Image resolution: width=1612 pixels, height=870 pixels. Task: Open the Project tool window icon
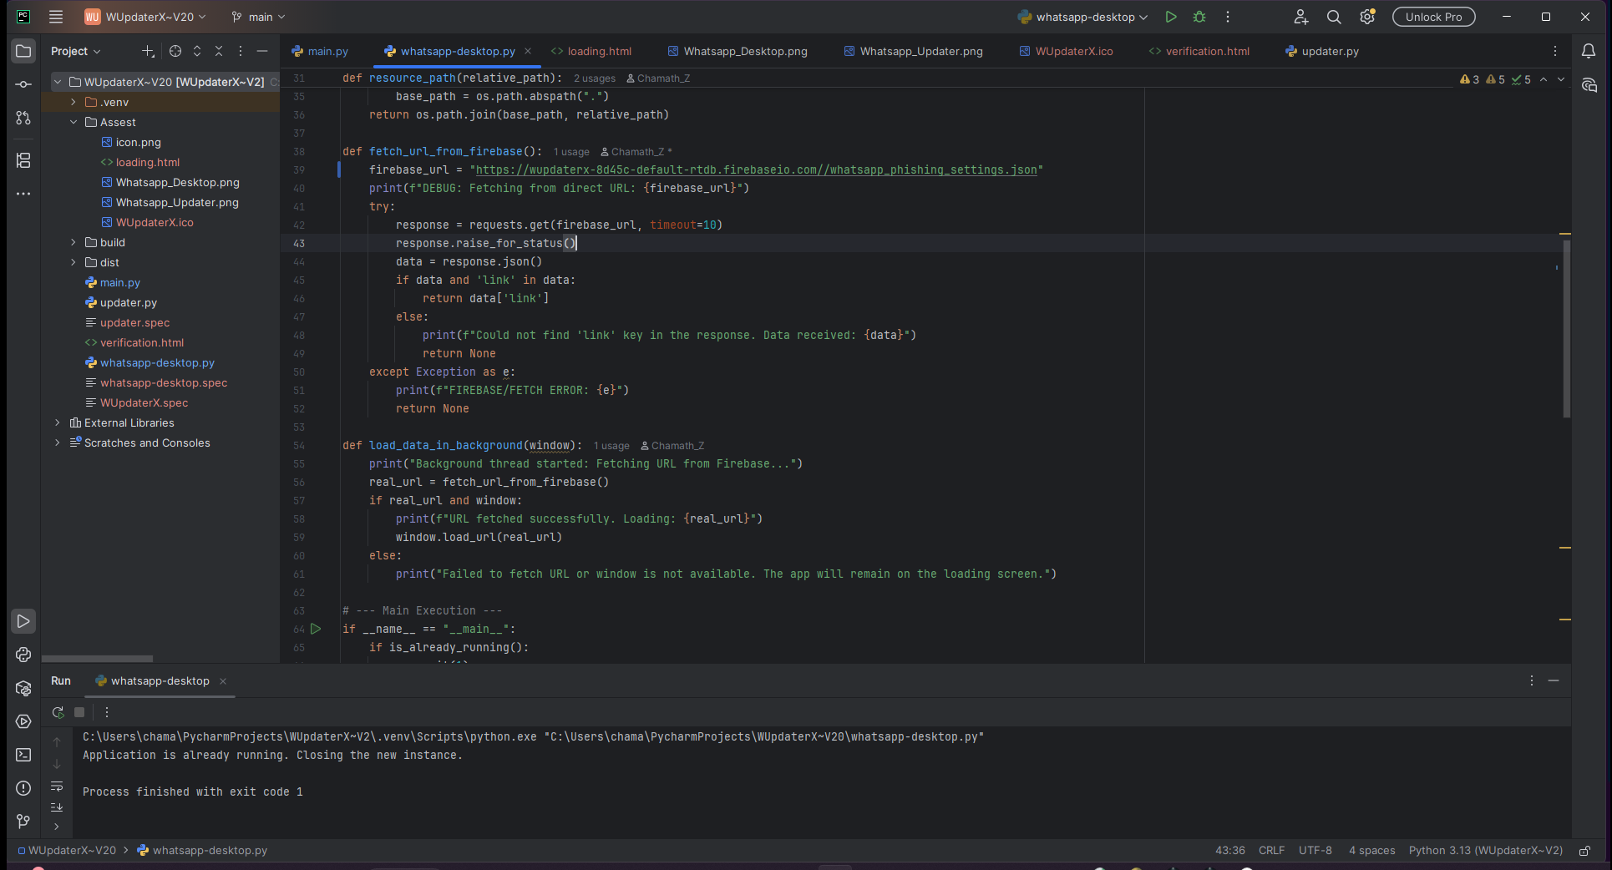[x=23, y=51]
